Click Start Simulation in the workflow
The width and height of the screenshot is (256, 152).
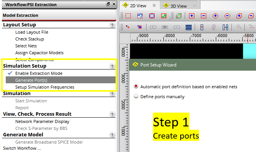[x=31, y=101]
